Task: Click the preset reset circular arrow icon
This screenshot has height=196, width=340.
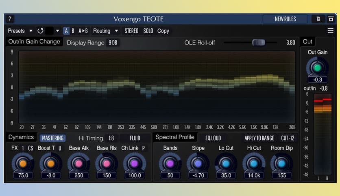Action: click(40, 31)
